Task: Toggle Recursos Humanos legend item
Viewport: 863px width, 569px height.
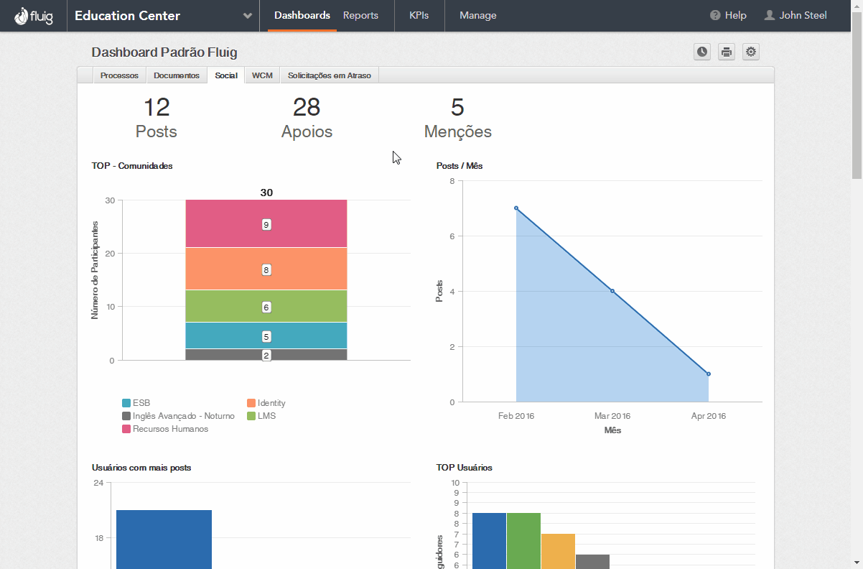Action: (165, 429)
